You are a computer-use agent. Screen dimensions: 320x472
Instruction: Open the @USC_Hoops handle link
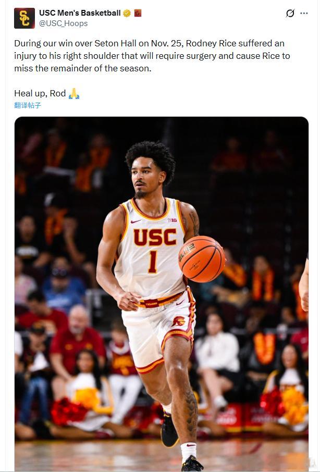tap(63, 23)
